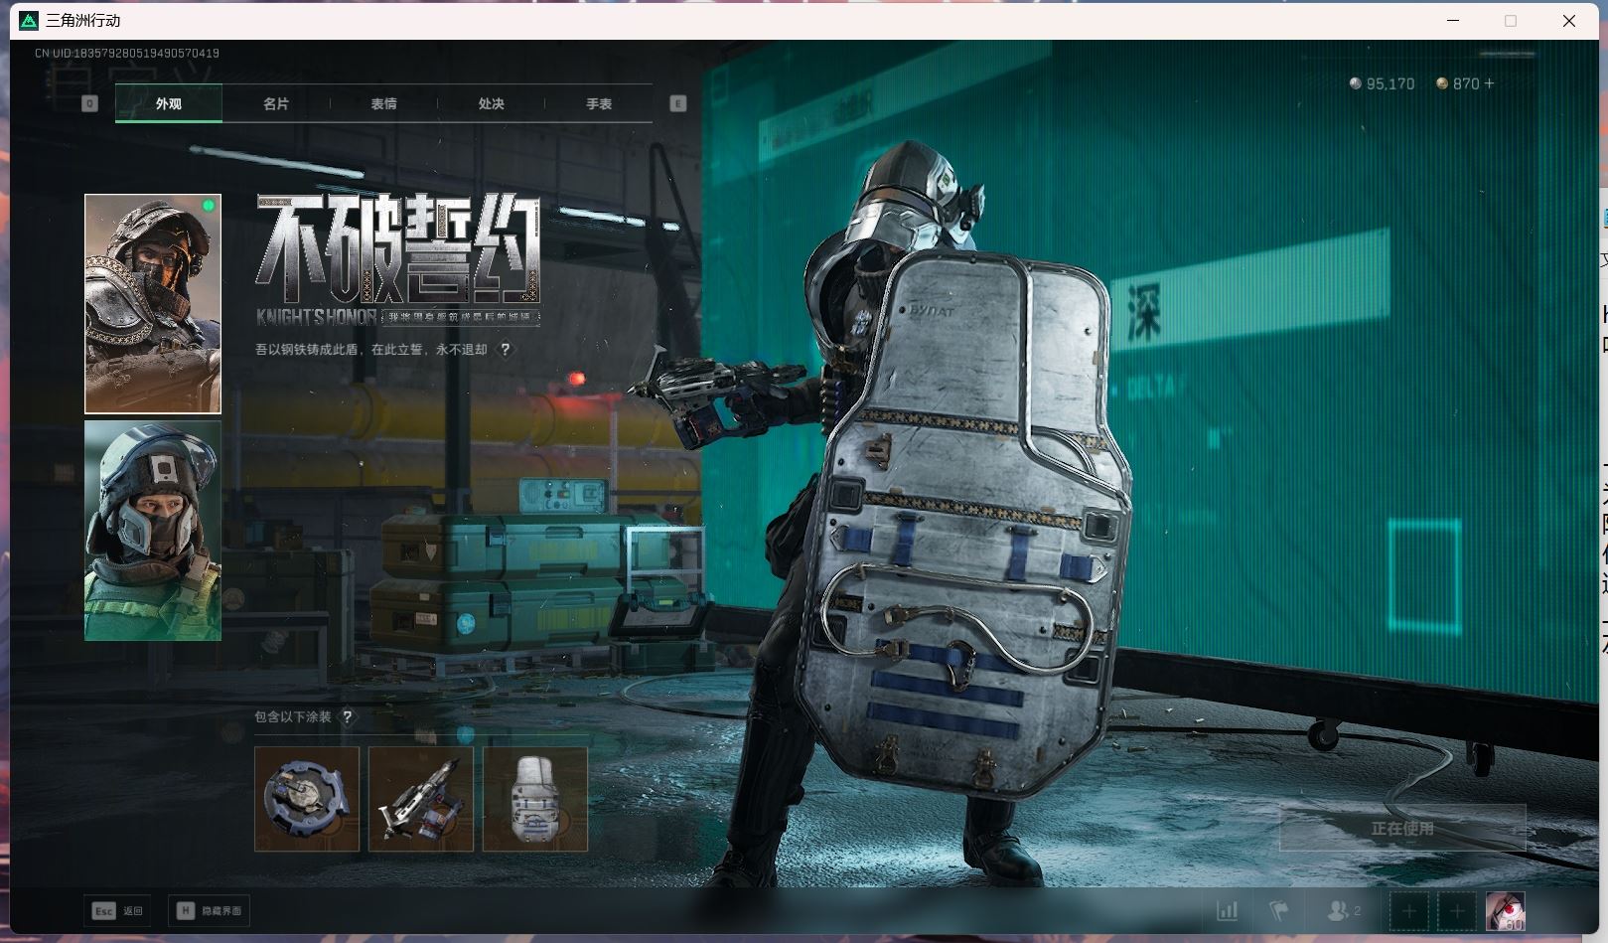
Task: Hide the interface with 隐藏界面 button
Action: 210,910
